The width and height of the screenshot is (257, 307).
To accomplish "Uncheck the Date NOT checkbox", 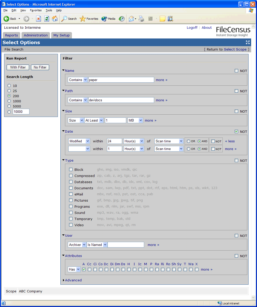I will pyautogui.click(x=237, y=131).
